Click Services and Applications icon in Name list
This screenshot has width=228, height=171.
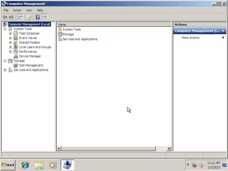point(60,39)
